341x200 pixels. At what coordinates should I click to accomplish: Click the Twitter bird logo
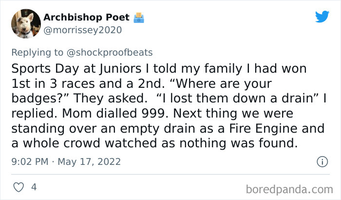pos(322,17)
